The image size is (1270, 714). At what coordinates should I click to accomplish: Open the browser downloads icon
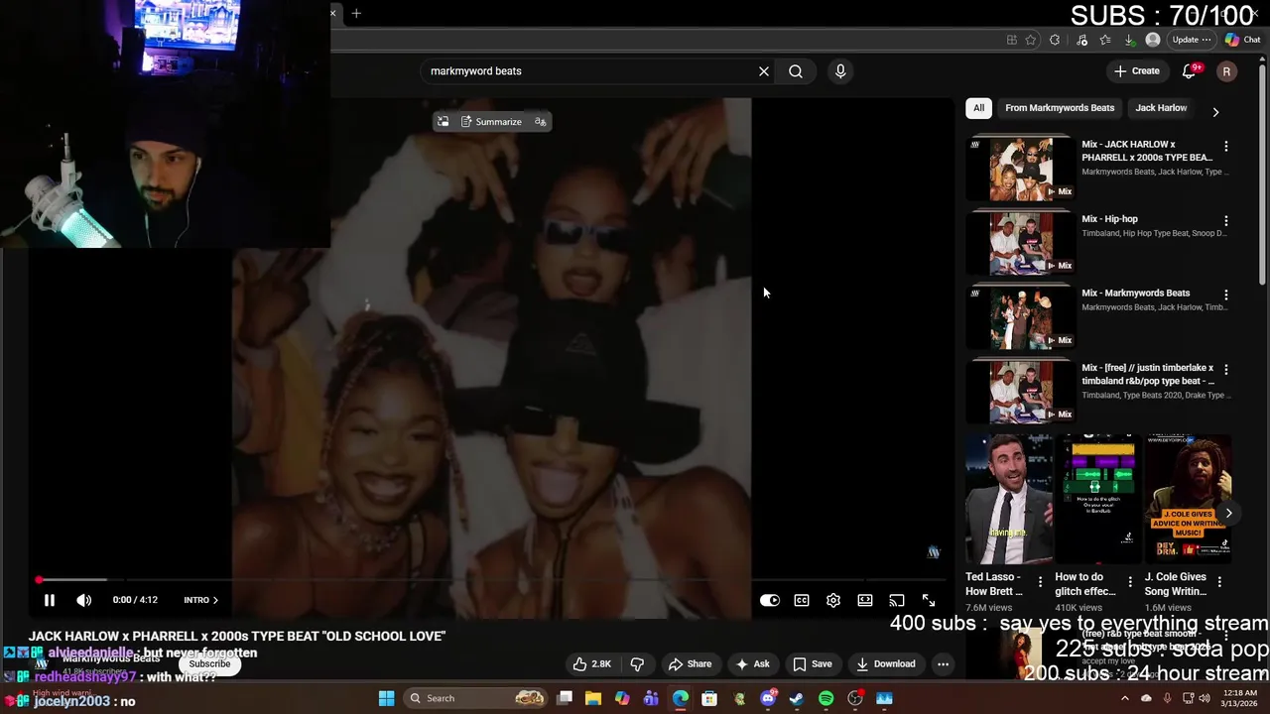pos(1129,40)
